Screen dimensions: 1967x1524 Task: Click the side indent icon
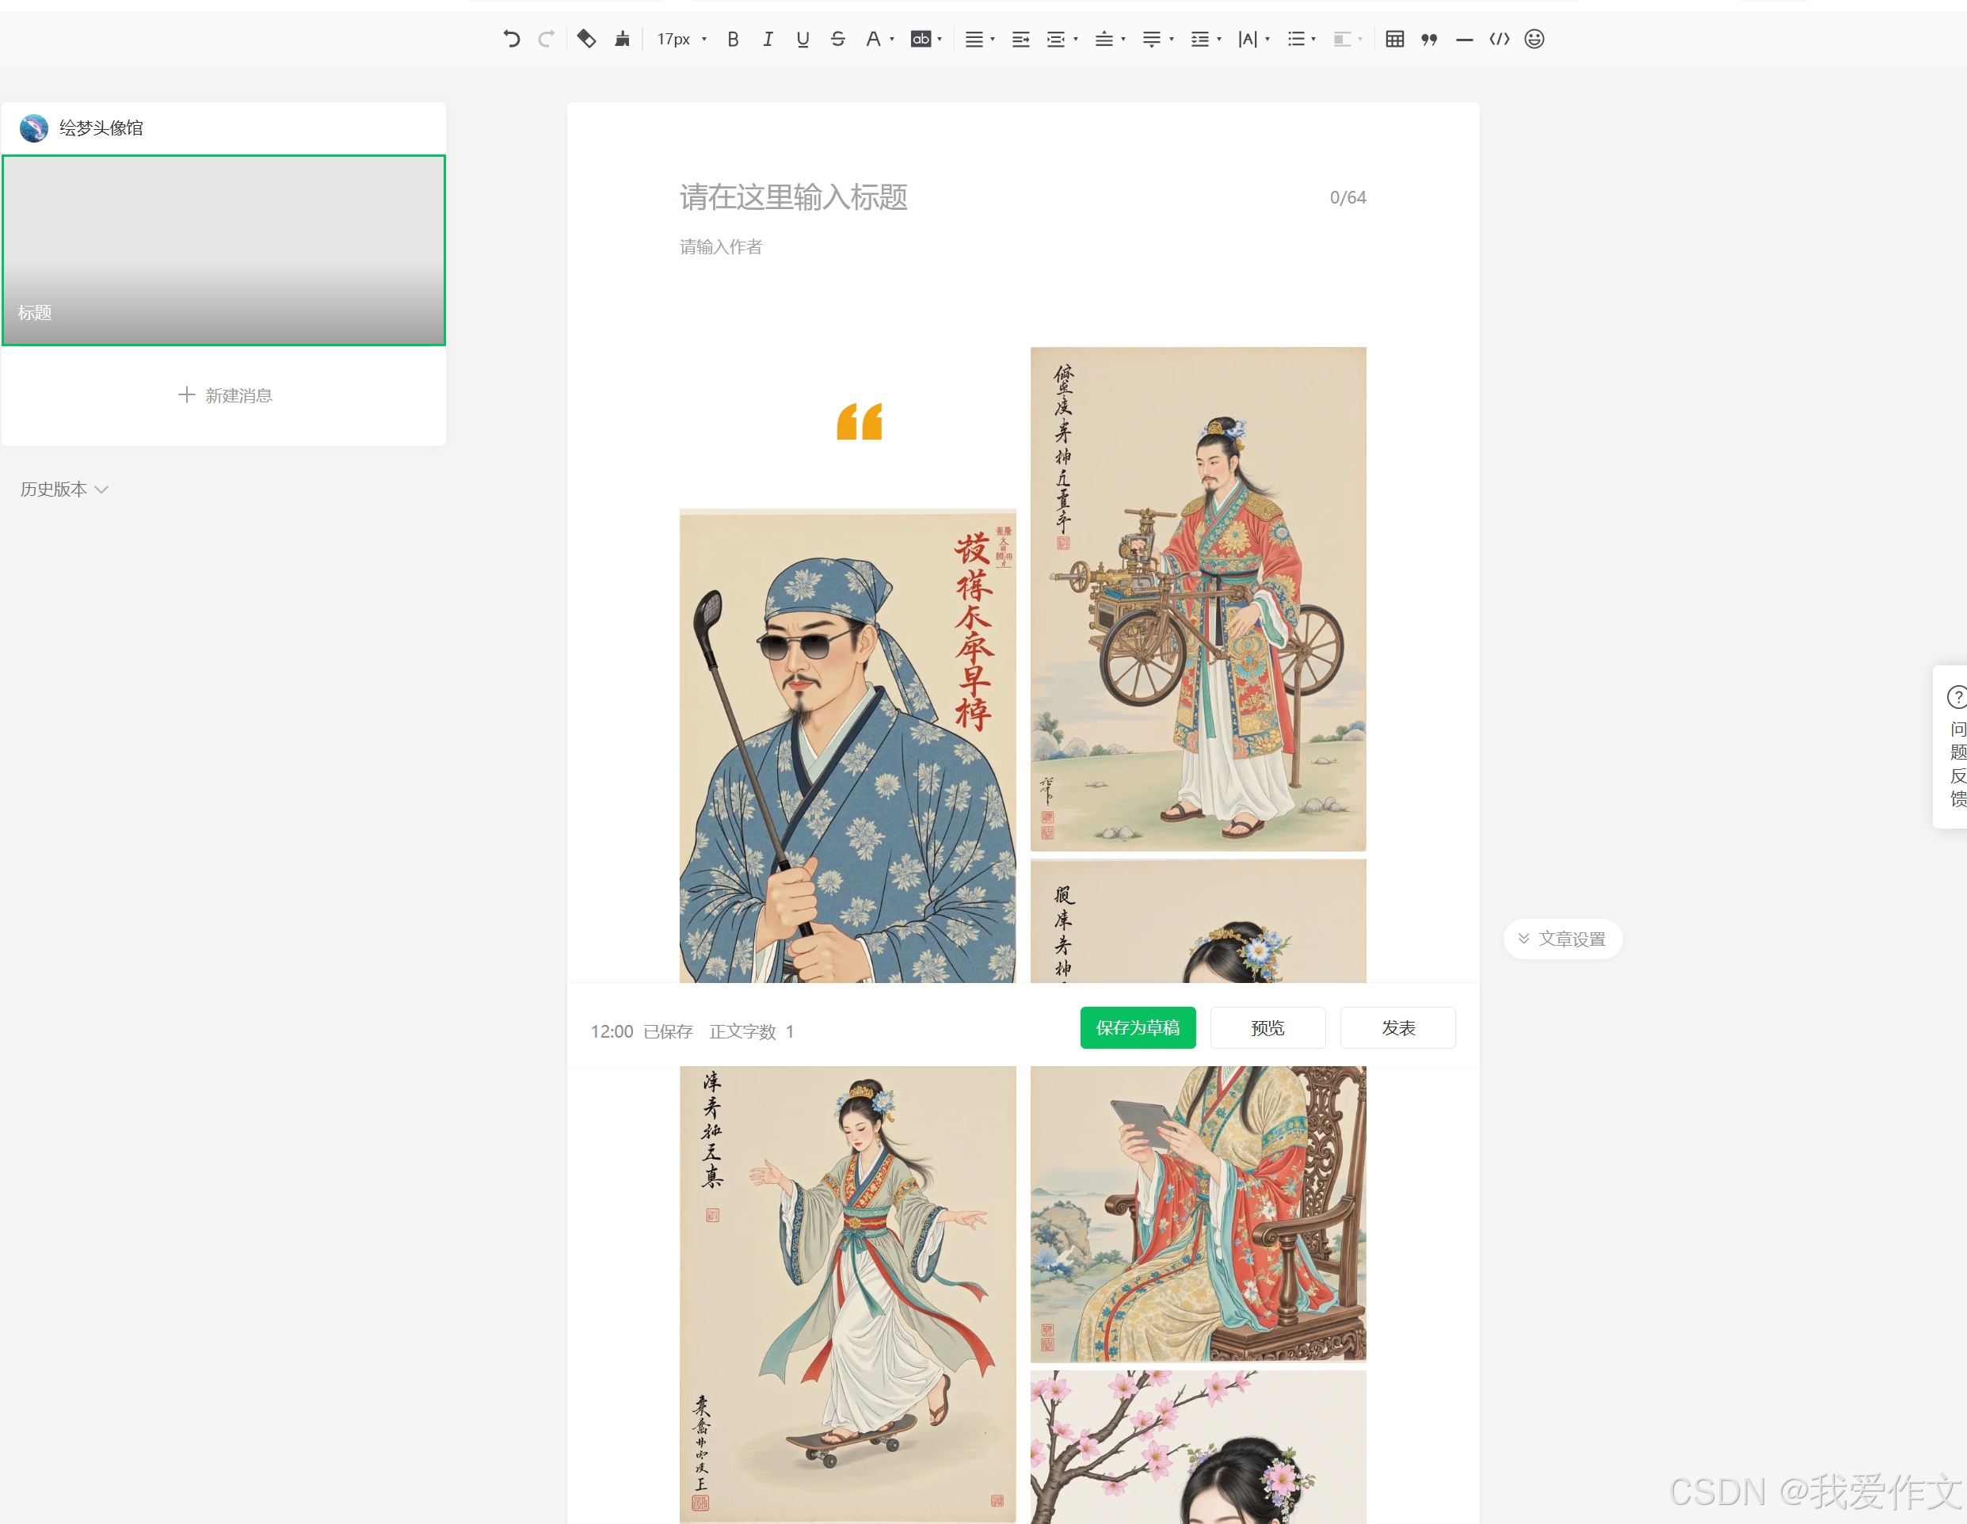click(1055, 39)
